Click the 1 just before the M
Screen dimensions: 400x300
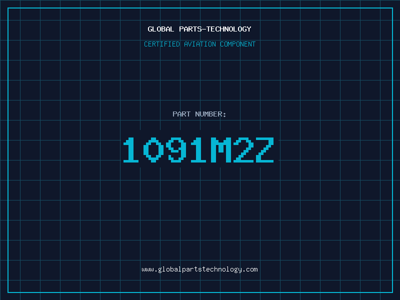pos(198,150)
